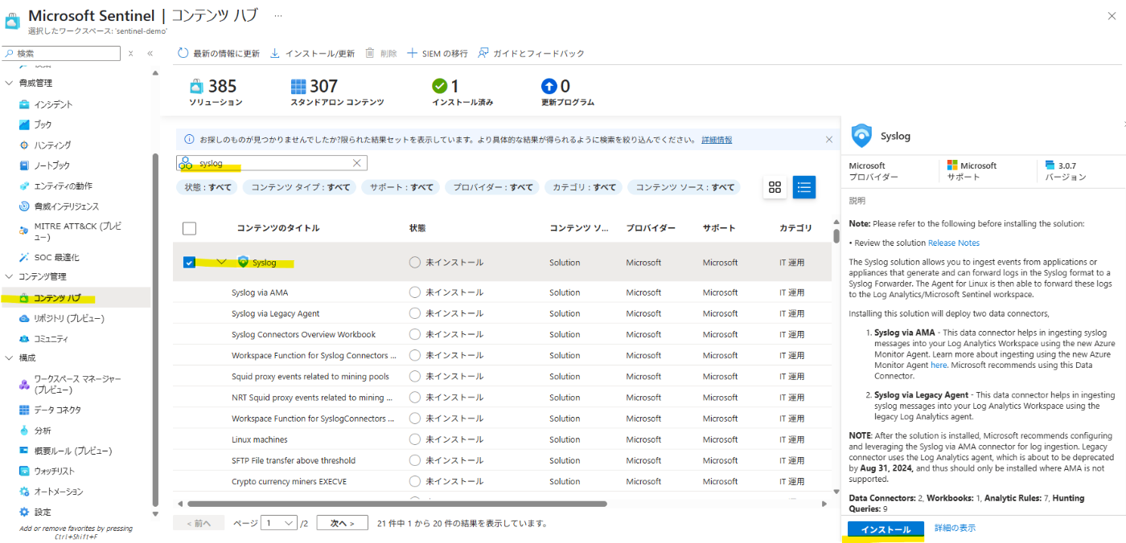Click 詳細の表示 link
This screenshot has width=1126, height=543.
click(955, 529)
